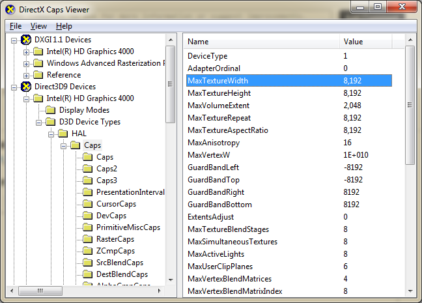Click tree pane vertical scrollbar thumb
The width and height of the screenshot is (422, 303).
[x=170, y=84]
